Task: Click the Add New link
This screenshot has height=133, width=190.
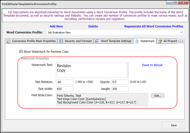Action: pyautogui.click(x=56, y=26)
